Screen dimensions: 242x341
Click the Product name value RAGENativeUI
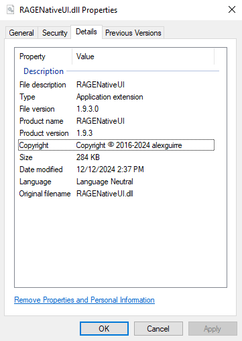click(x=101, y=121)
